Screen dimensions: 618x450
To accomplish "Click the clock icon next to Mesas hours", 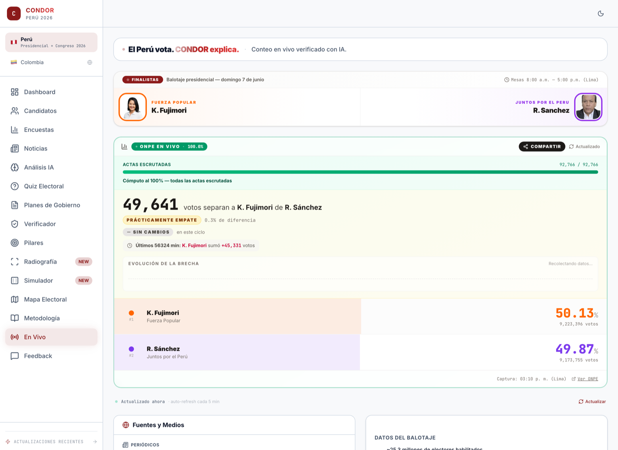I will point(507,80).
